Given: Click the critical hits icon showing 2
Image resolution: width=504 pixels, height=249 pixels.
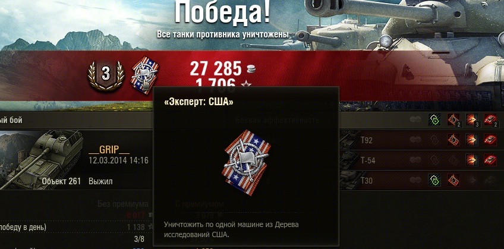Looking at the screenshot, I should tap(453, 120).
